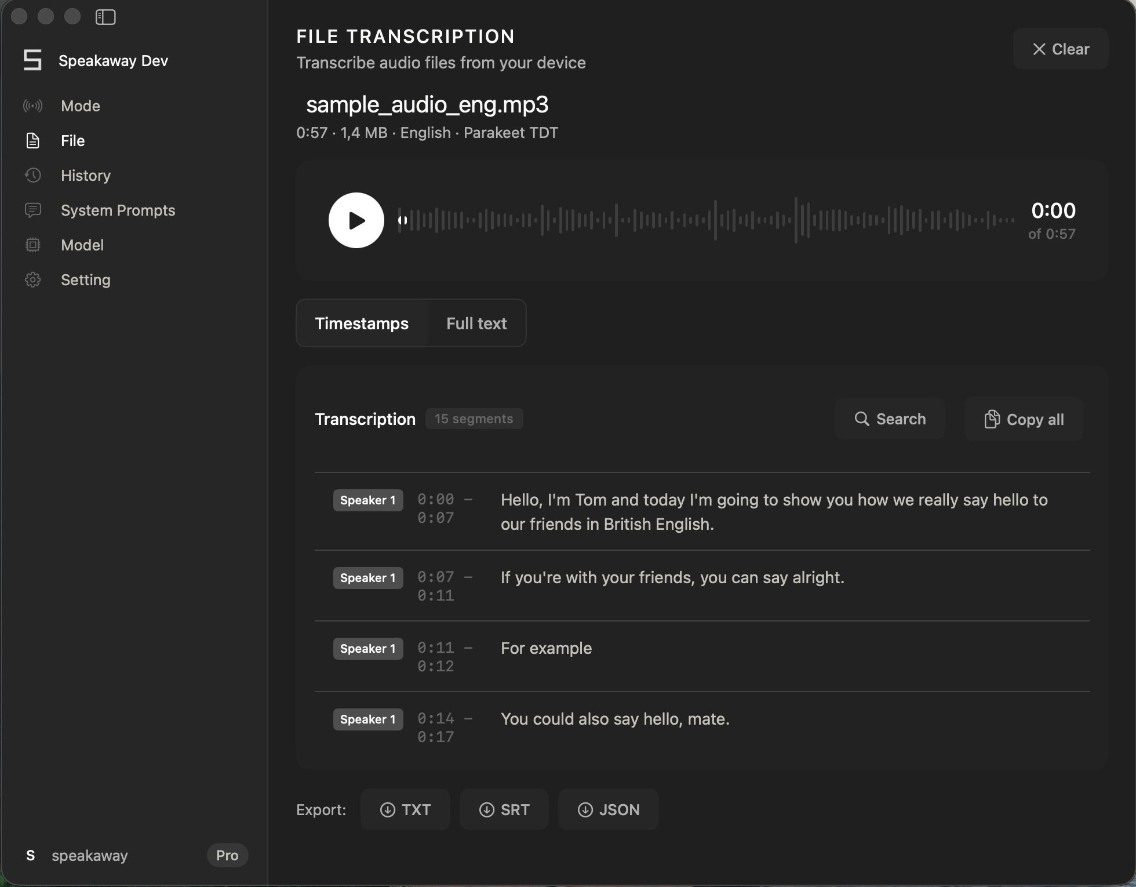Click the File document icon
This screenshot has height=887, width=1136.
point(33,141)
